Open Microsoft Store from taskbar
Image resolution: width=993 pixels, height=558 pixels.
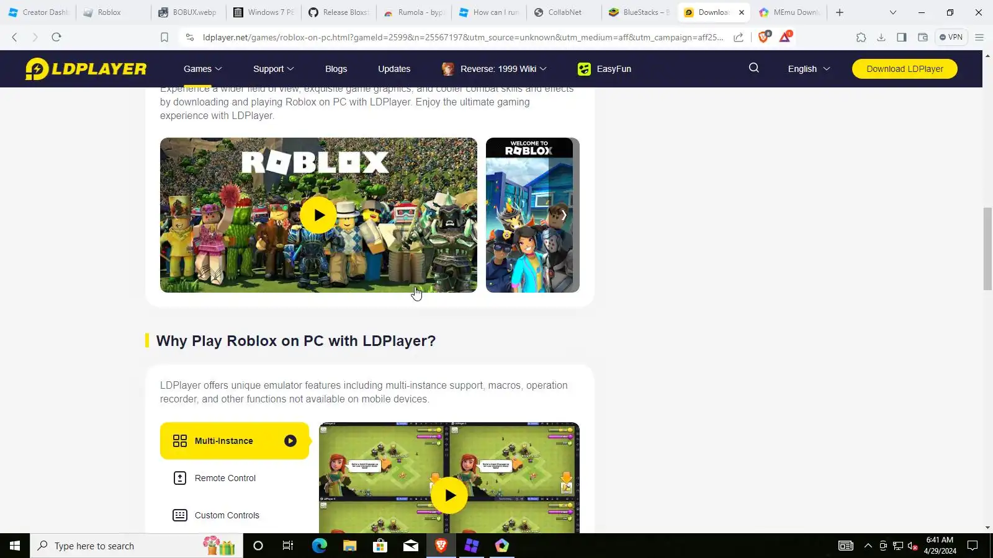coord(380,546)
